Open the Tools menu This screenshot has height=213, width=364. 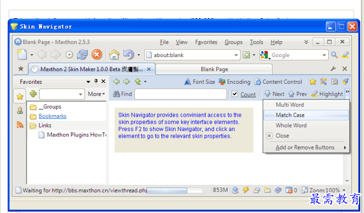tap(256, 42)
